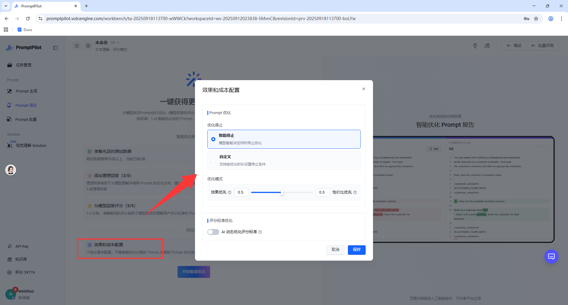The image size is (568, 305).
Task: Go back to the previous page
Action: 7,19
